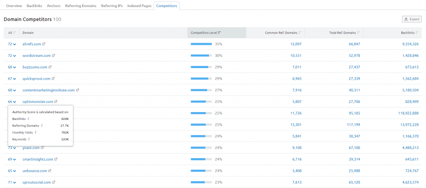Viewport: 426px width, 188px height.
Task: Sort by Common Ref. Domains icon
Action: pos(300,33)
